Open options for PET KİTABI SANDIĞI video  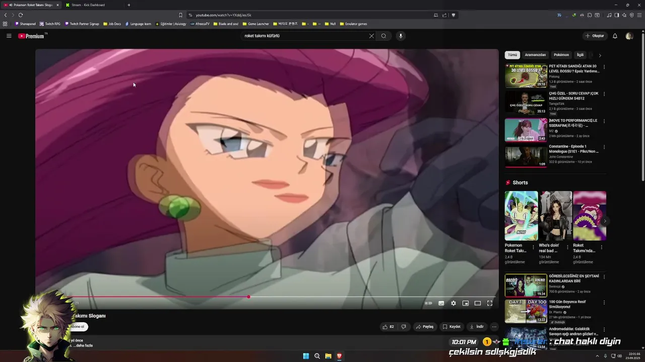click(x=604, y=67)
